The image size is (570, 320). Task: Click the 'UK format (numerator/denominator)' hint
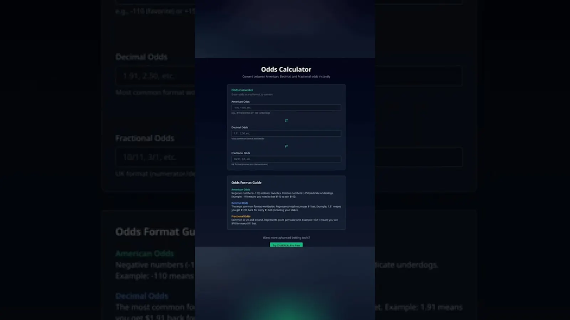point(250,164)
